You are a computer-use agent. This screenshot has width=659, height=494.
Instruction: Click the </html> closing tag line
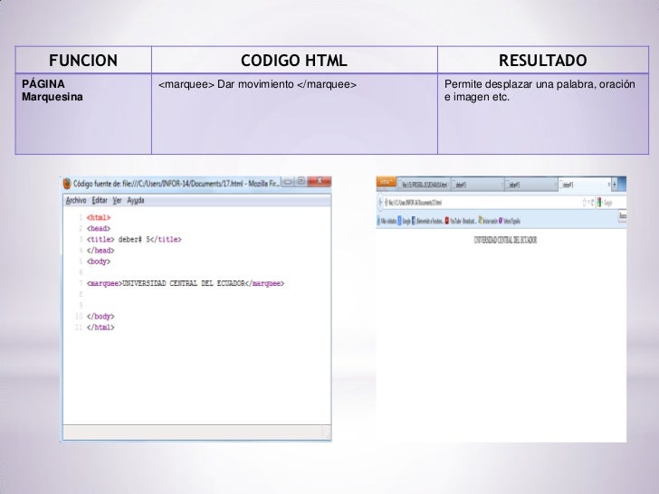coord(100,328)
